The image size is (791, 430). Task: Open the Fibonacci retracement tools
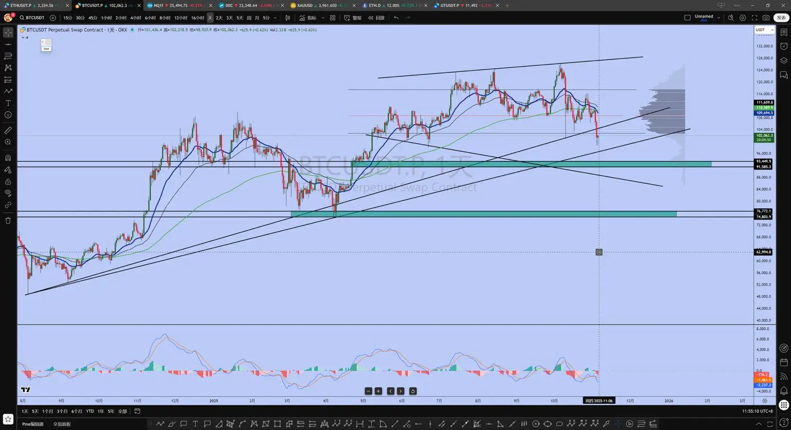tap(8, 56)
